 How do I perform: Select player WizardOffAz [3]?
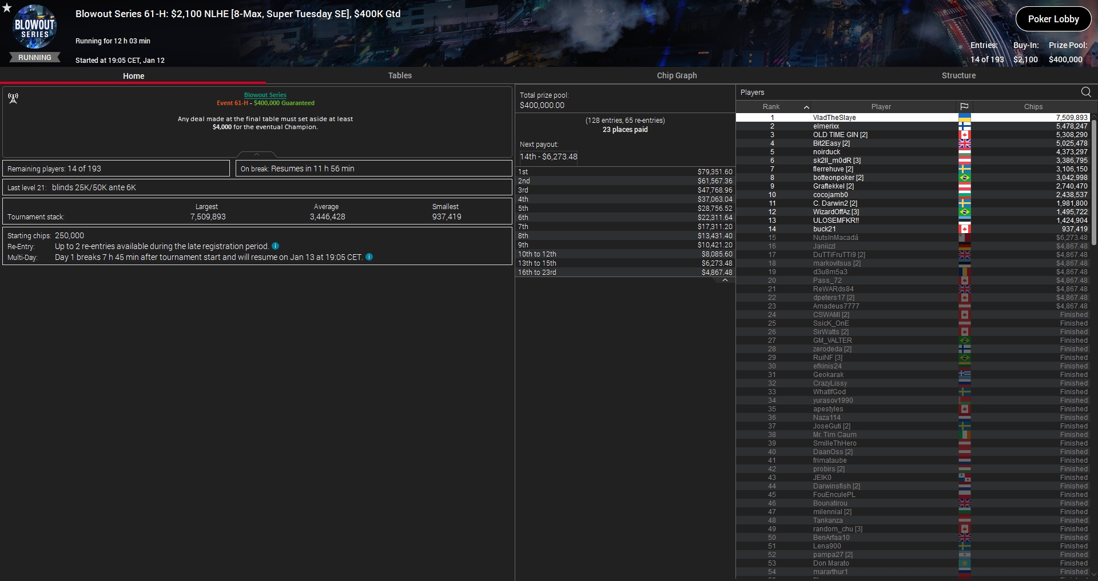pos(913,212)
